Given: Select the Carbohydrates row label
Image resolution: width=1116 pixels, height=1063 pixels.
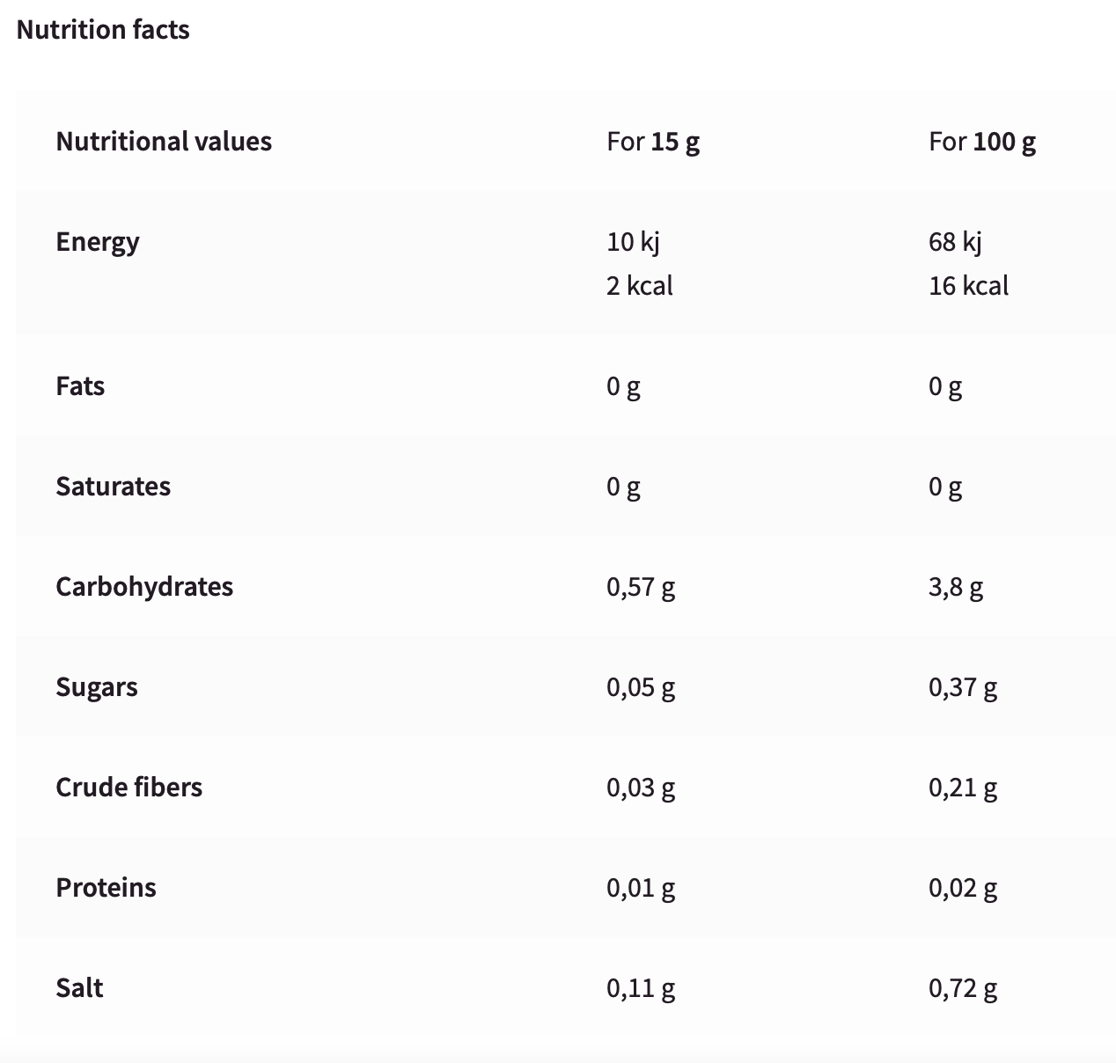Looking at the screenshot, I should [x=144, y=587].
